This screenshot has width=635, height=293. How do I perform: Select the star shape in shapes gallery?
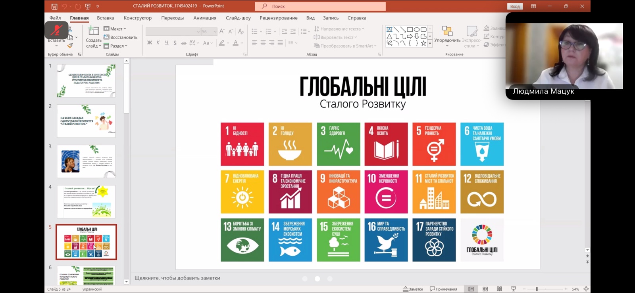click(x=423, y=43)
